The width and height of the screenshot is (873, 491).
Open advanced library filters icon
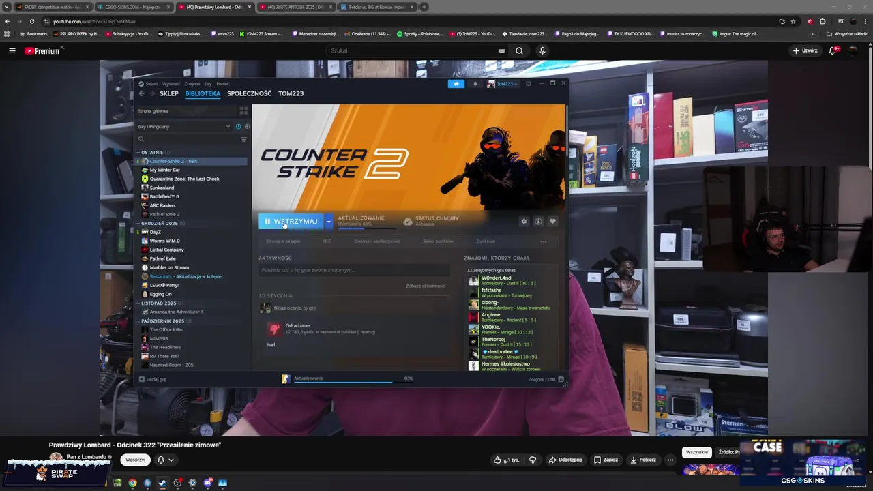click(243, 139)
